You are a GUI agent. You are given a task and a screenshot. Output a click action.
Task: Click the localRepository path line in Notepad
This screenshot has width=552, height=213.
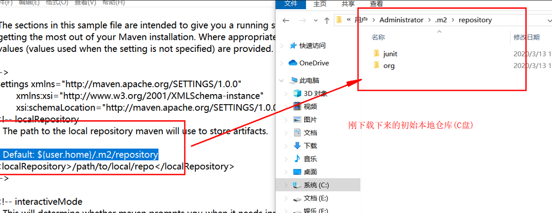[117, 166]
